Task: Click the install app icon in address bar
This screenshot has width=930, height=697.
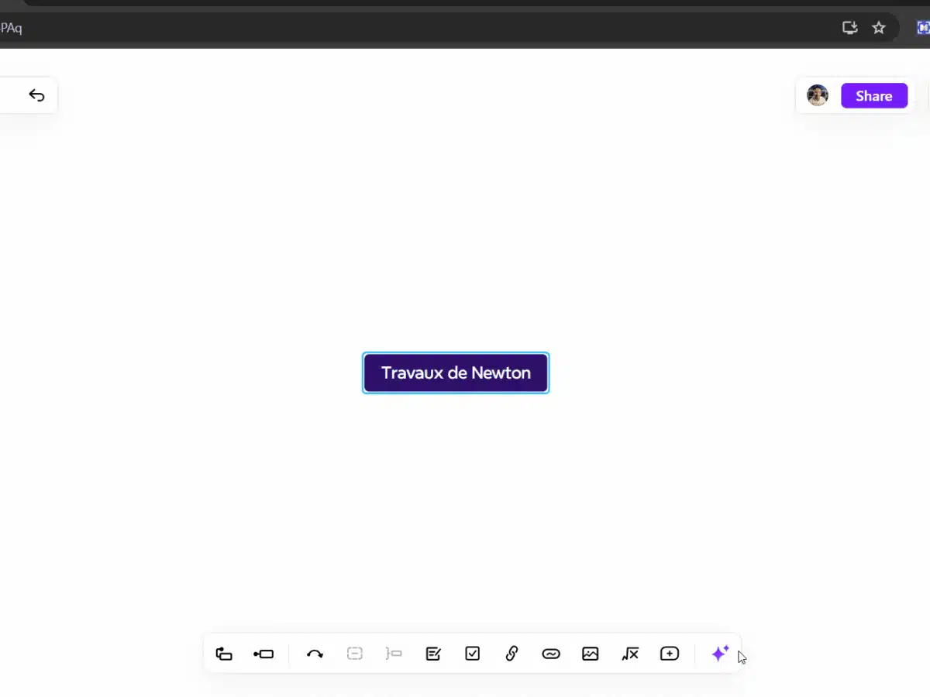Action: 850,28
